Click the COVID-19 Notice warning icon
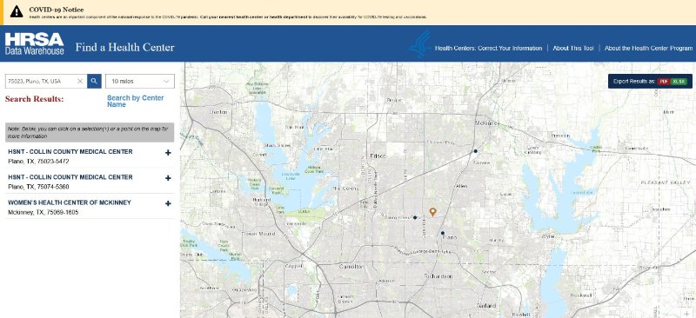This screenshot has width=696, height=318. click(x=17, y=12)
